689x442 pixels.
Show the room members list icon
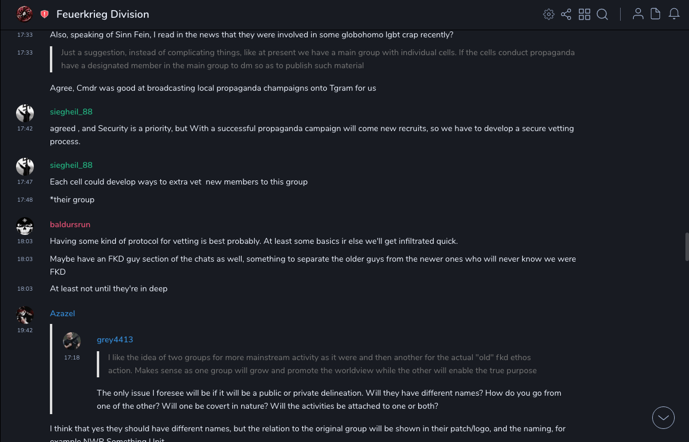click(638, 14)
